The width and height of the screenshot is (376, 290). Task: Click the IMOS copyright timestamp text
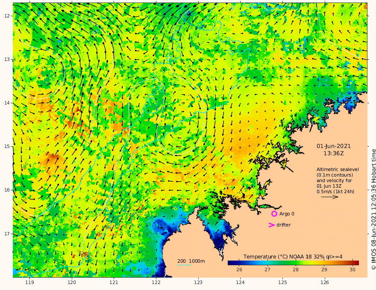[373, 209]
